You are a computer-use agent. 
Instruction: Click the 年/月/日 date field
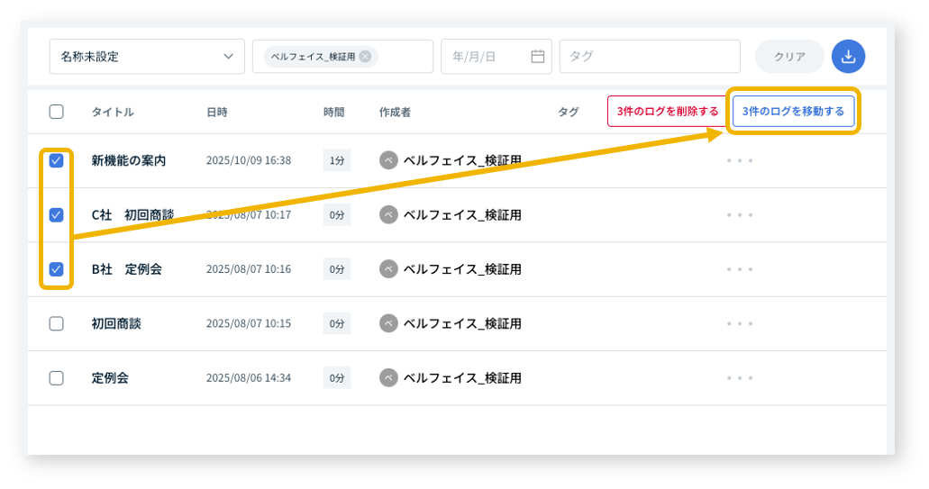click(x=484, y=57)
